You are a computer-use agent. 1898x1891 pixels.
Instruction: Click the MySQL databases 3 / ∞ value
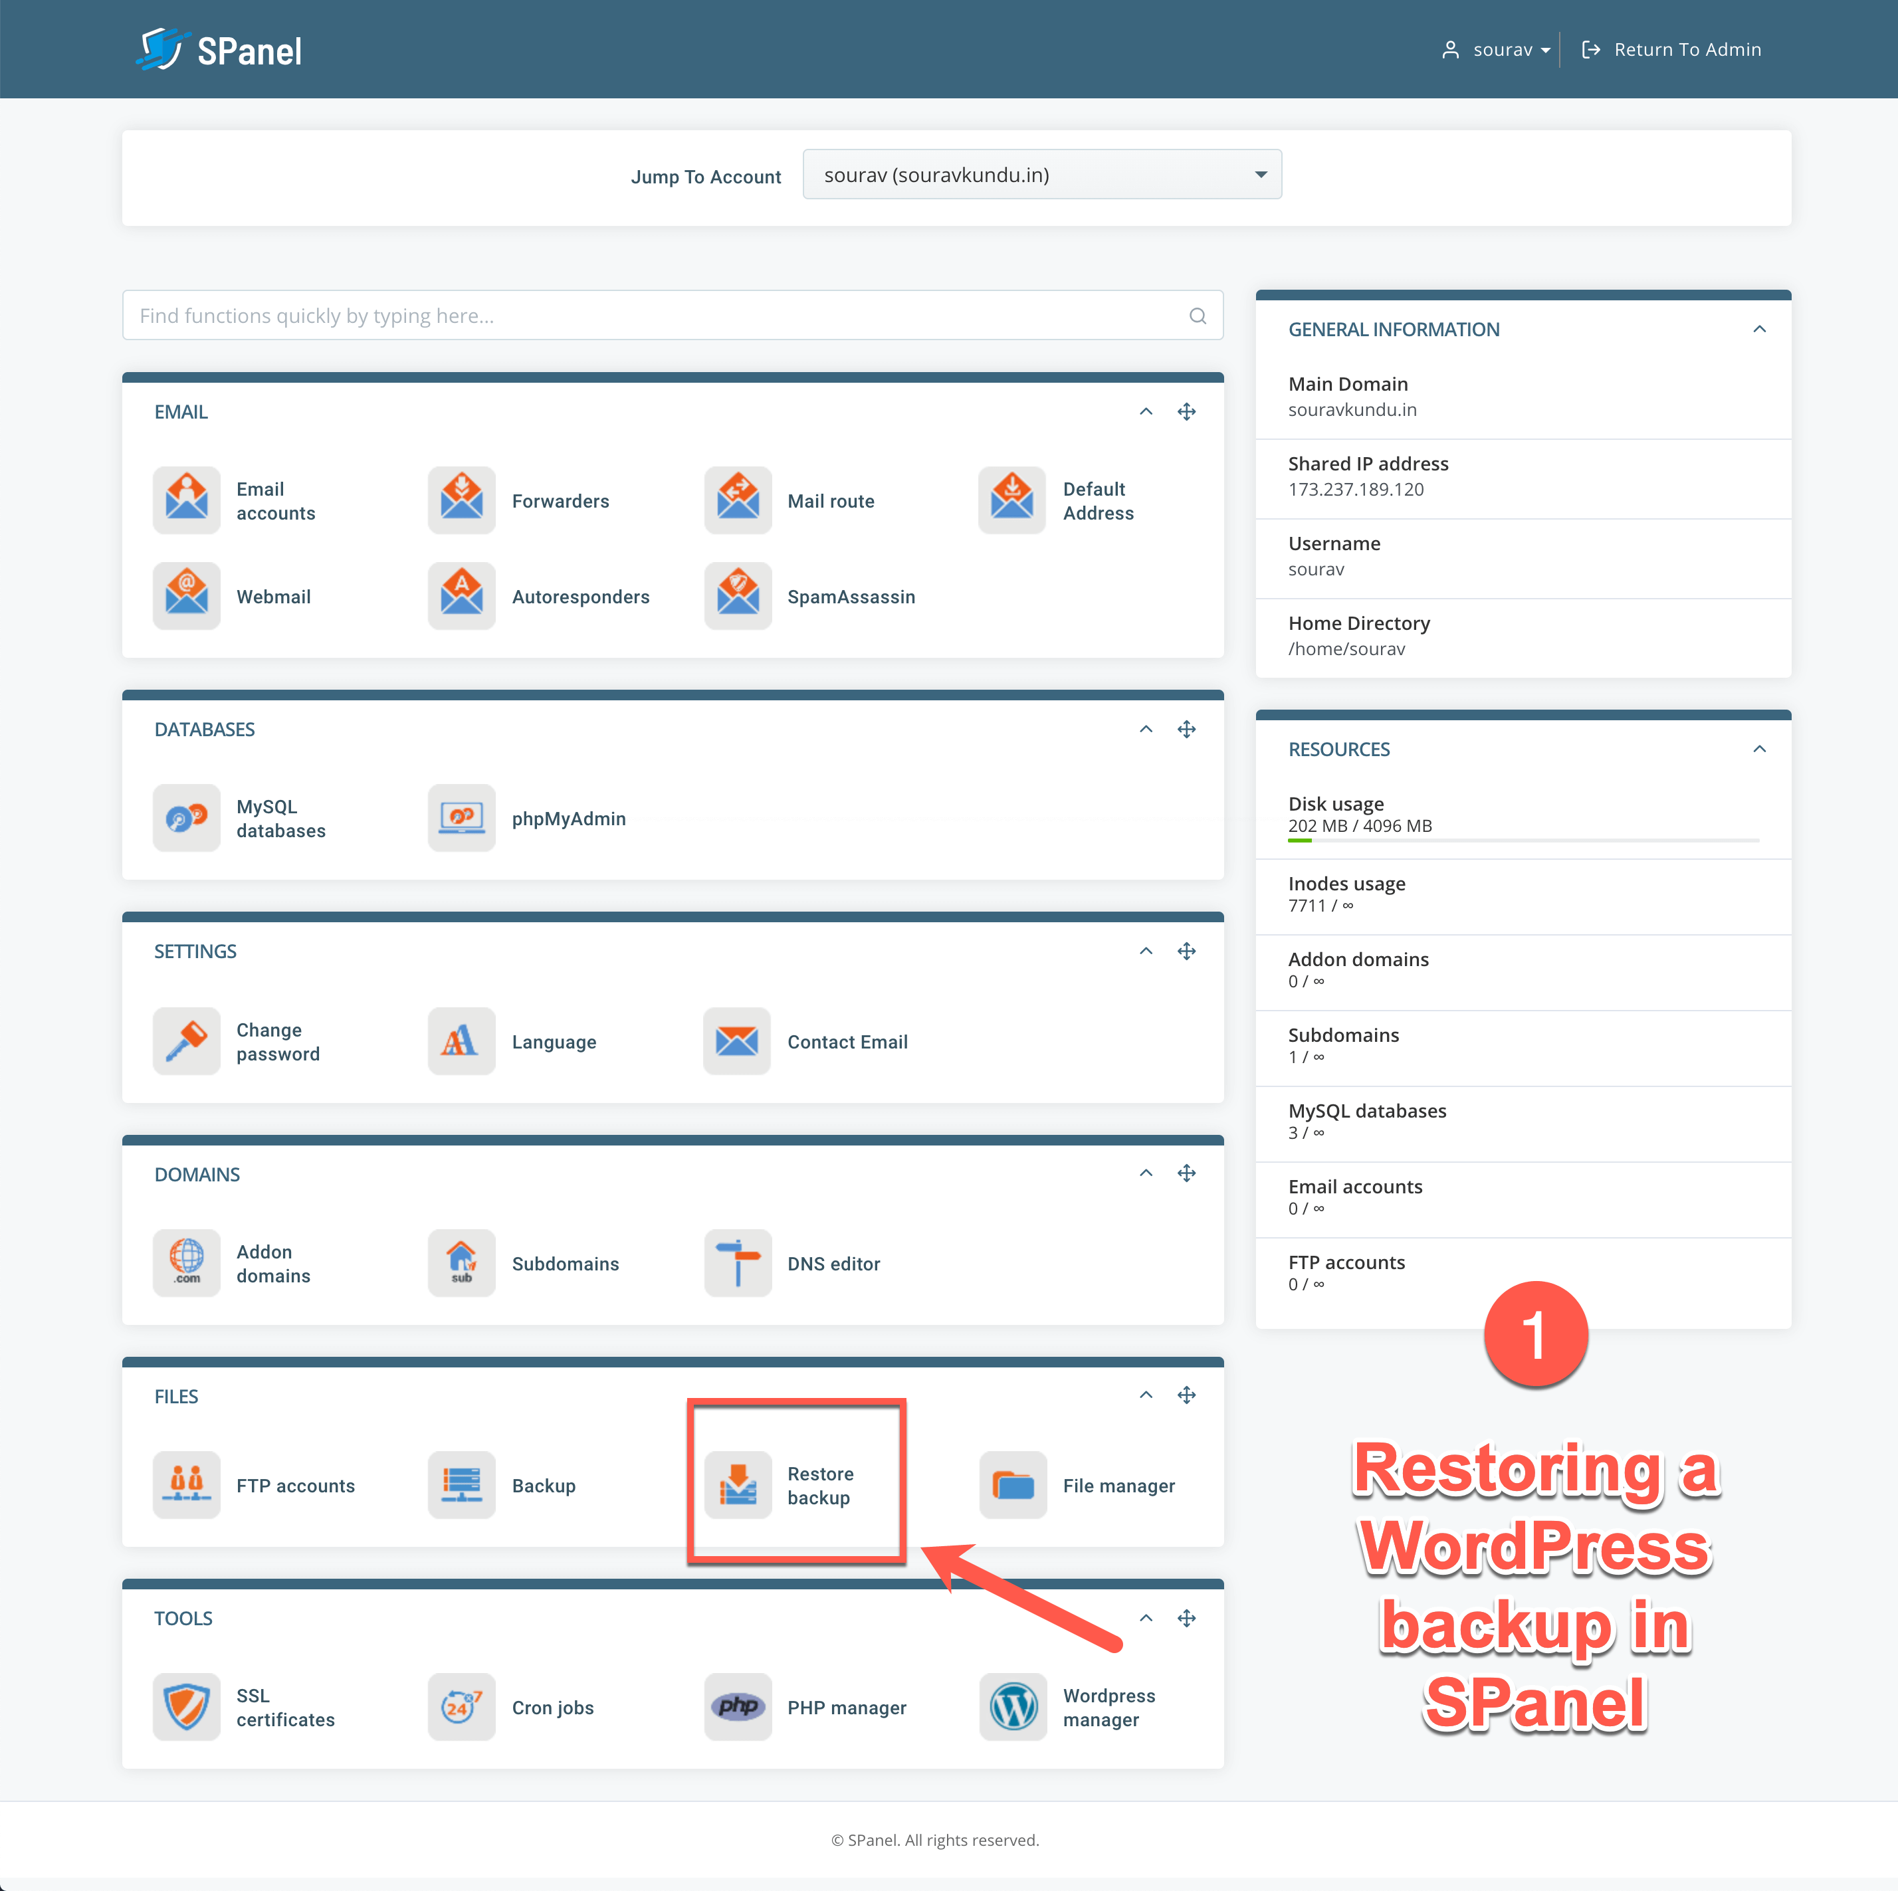1306,1133
